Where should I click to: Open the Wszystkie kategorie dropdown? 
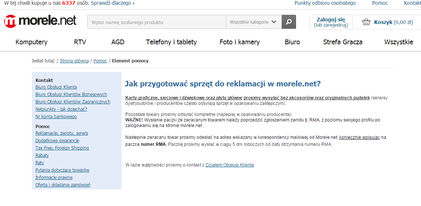pos(254,22)
